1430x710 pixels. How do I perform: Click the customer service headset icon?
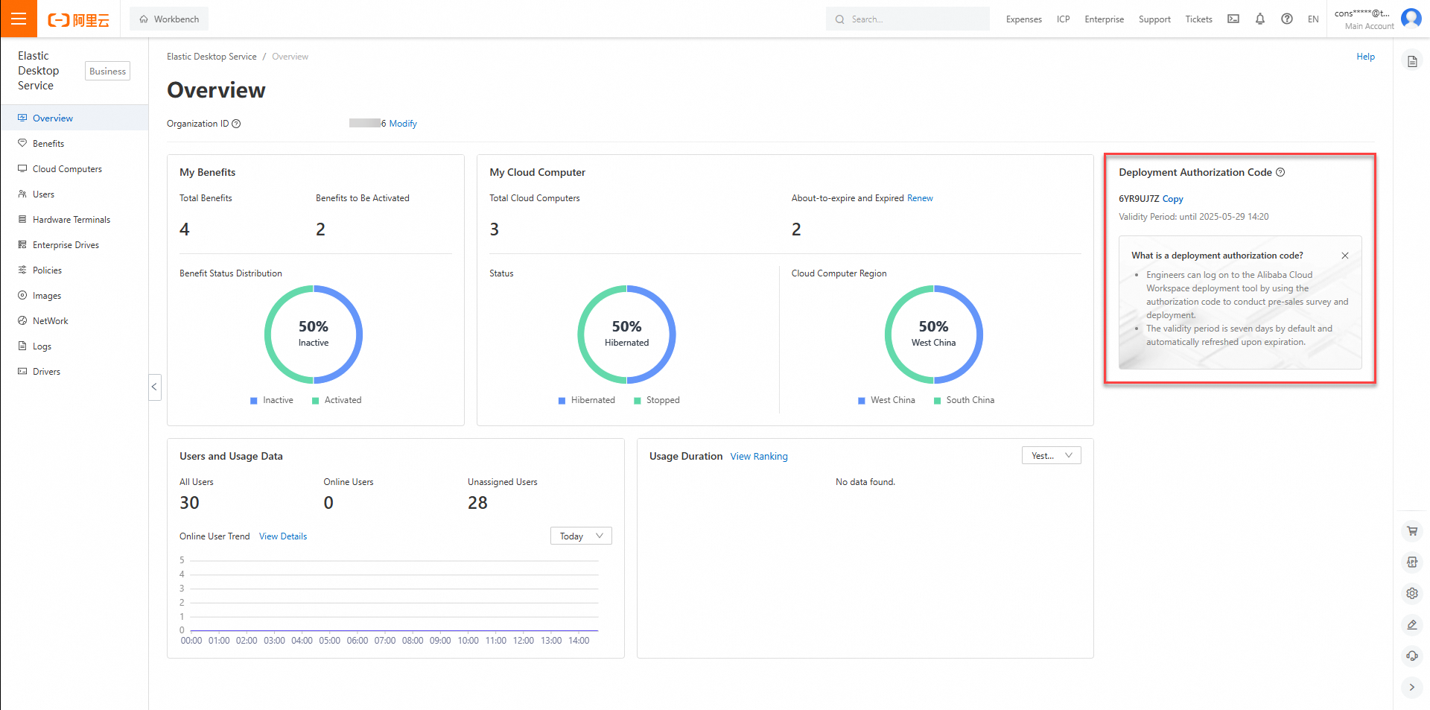pos(1412,656)
